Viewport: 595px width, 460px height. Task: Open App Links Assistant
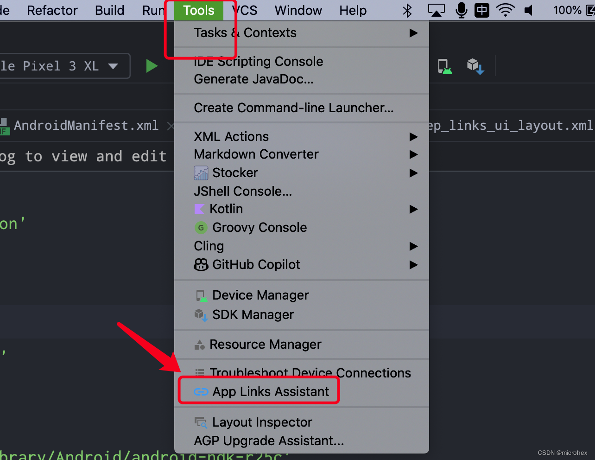point(302,392)
